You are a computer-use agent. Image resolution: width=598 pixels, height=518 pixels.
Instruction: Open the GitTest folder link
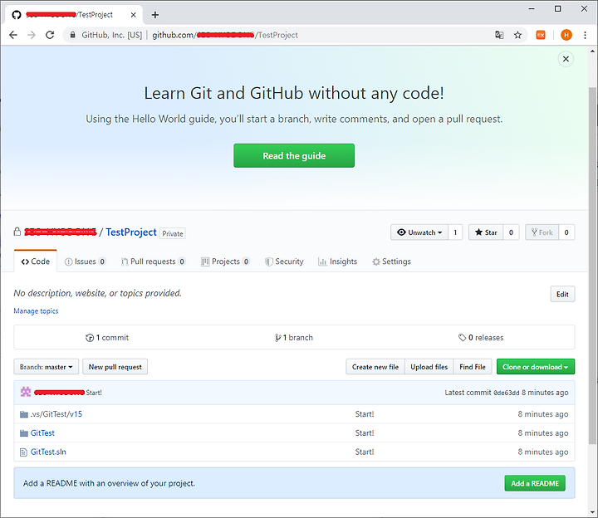pos(42,433)
